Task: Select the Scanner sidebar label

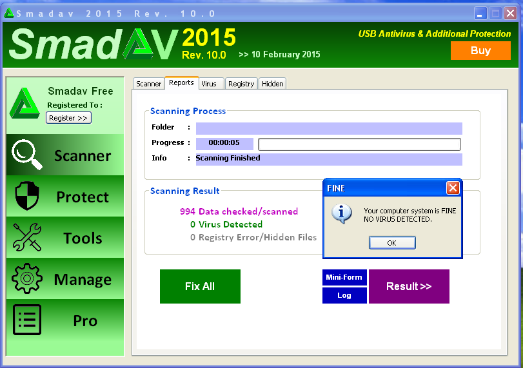Action: 83,156
